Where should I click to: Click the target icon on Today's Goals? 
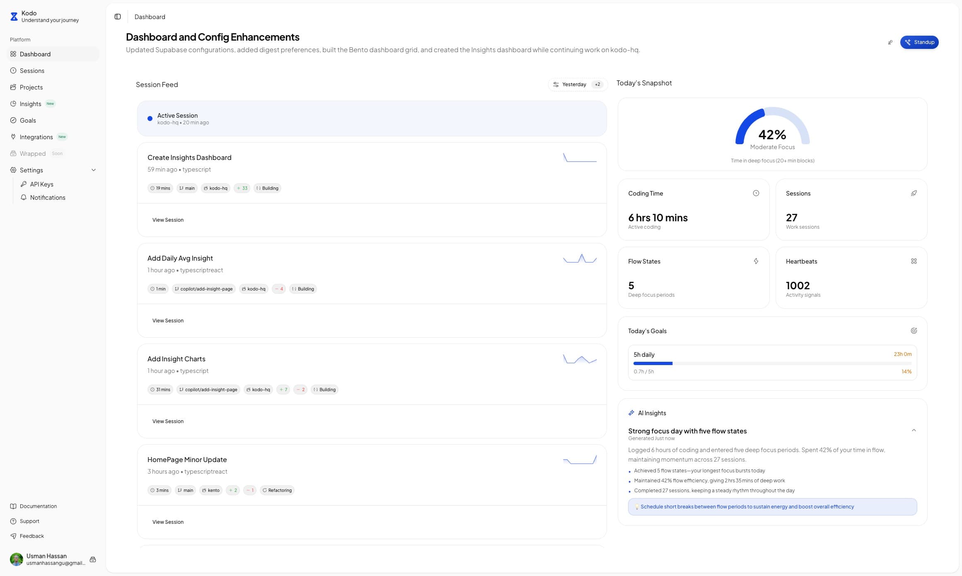(914, 330)
